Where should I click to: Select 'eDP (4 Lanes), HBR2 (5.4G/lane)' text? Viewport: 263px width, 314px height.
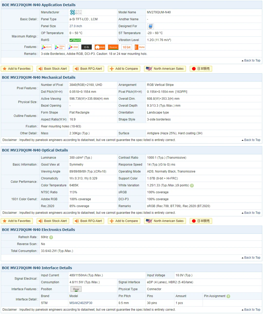click(x=170, y=282)
